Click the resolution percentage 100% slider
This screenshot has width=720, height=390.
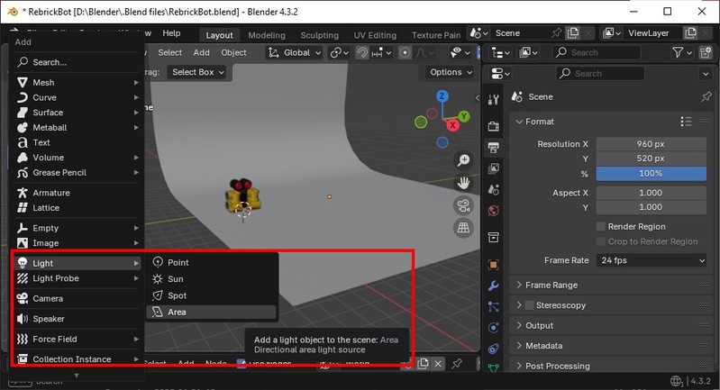pyautogui.click(x=651, y=173)
